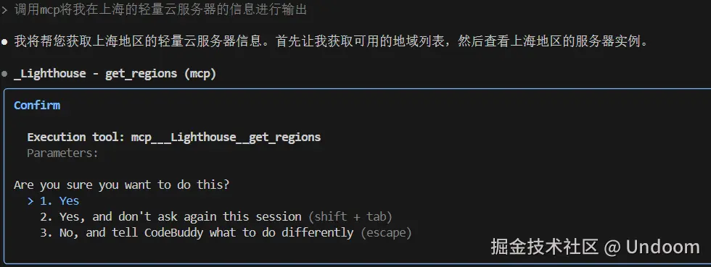
Task: Select the "1. Yes" confirmation option
Action: [59, 201]
